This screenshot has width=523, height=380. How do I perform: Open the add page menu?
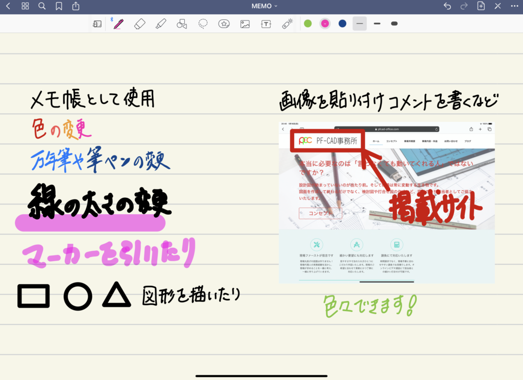(x=481, y=6)
